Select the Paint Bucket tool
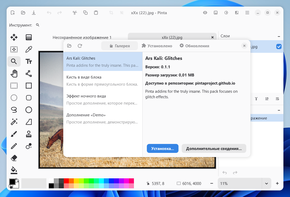The height and width of the screenshot is (197, 290). [x=14, y=170]
